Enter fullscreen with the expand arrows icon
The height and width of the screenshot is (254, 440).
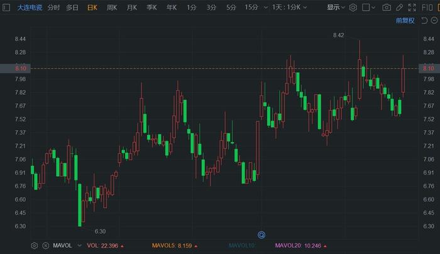pyautogui.click(x=412, y=8)
